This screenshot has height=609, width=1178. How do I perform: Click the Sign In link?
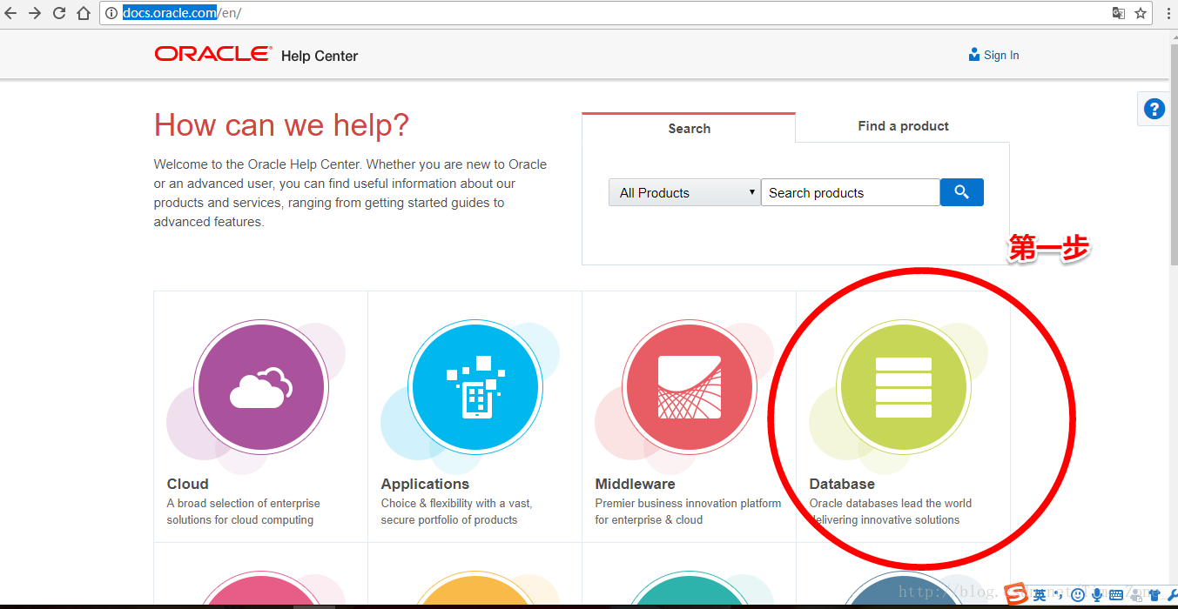pyautogui.click(x=993, y=55)
